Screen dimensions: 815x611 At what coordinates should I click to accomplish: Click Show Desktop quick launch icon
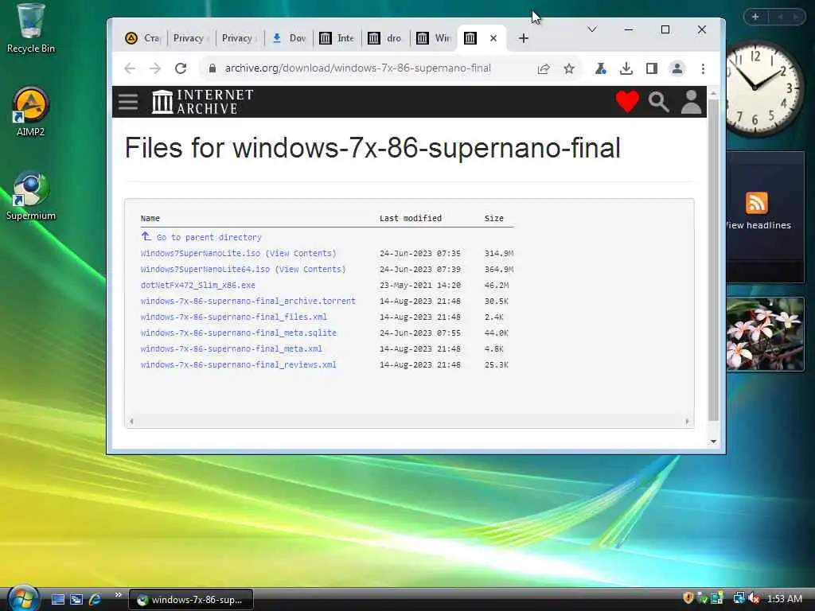(x=57, y=600)
